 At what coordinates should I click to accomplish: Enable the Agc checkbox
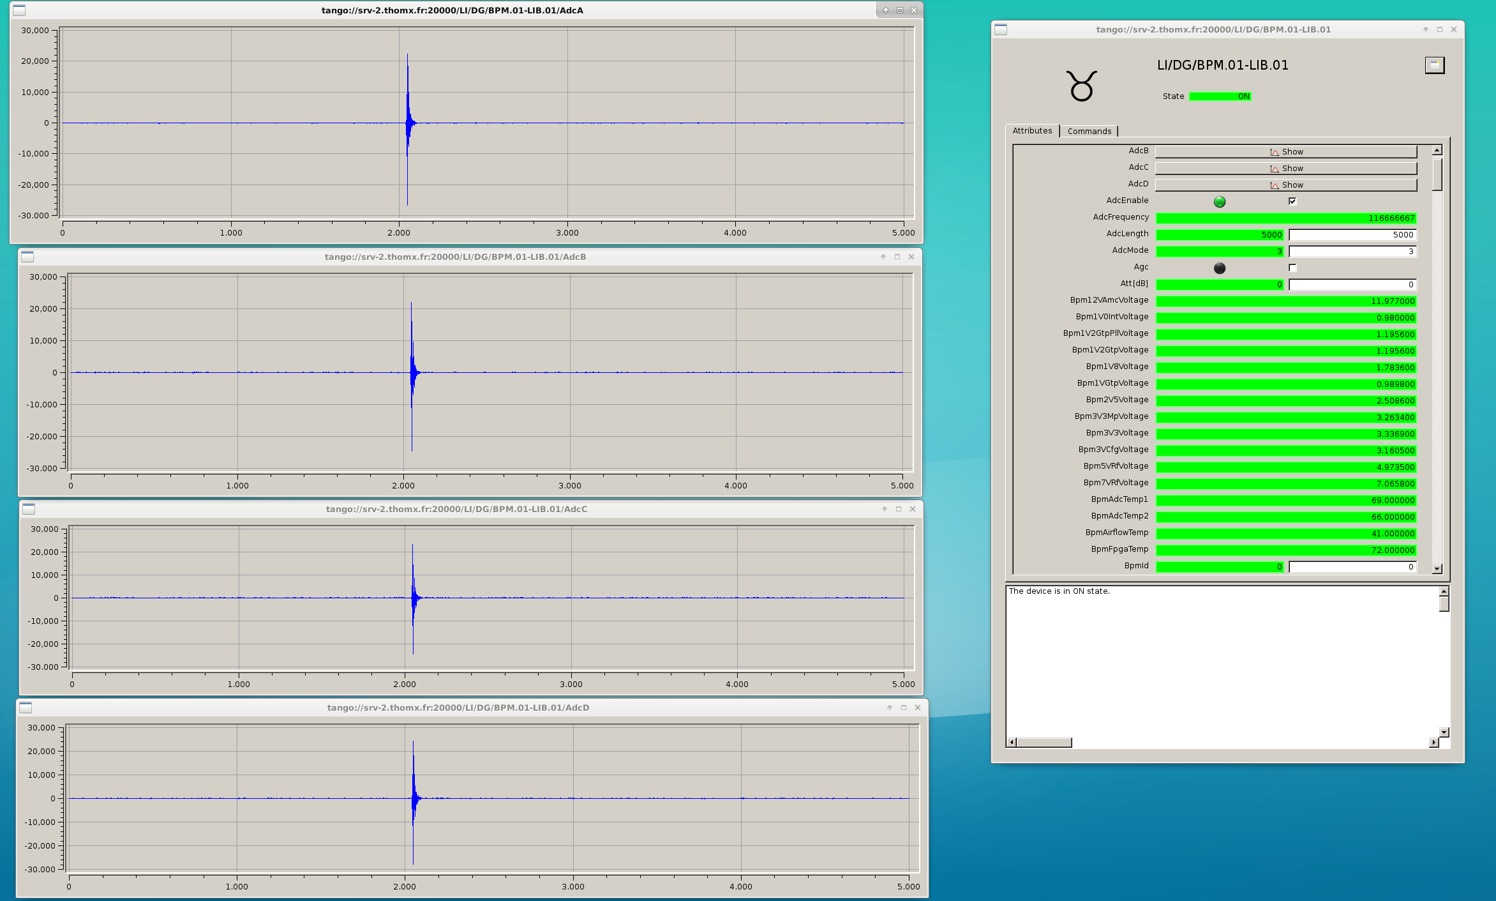click(x=1292, y=268)
